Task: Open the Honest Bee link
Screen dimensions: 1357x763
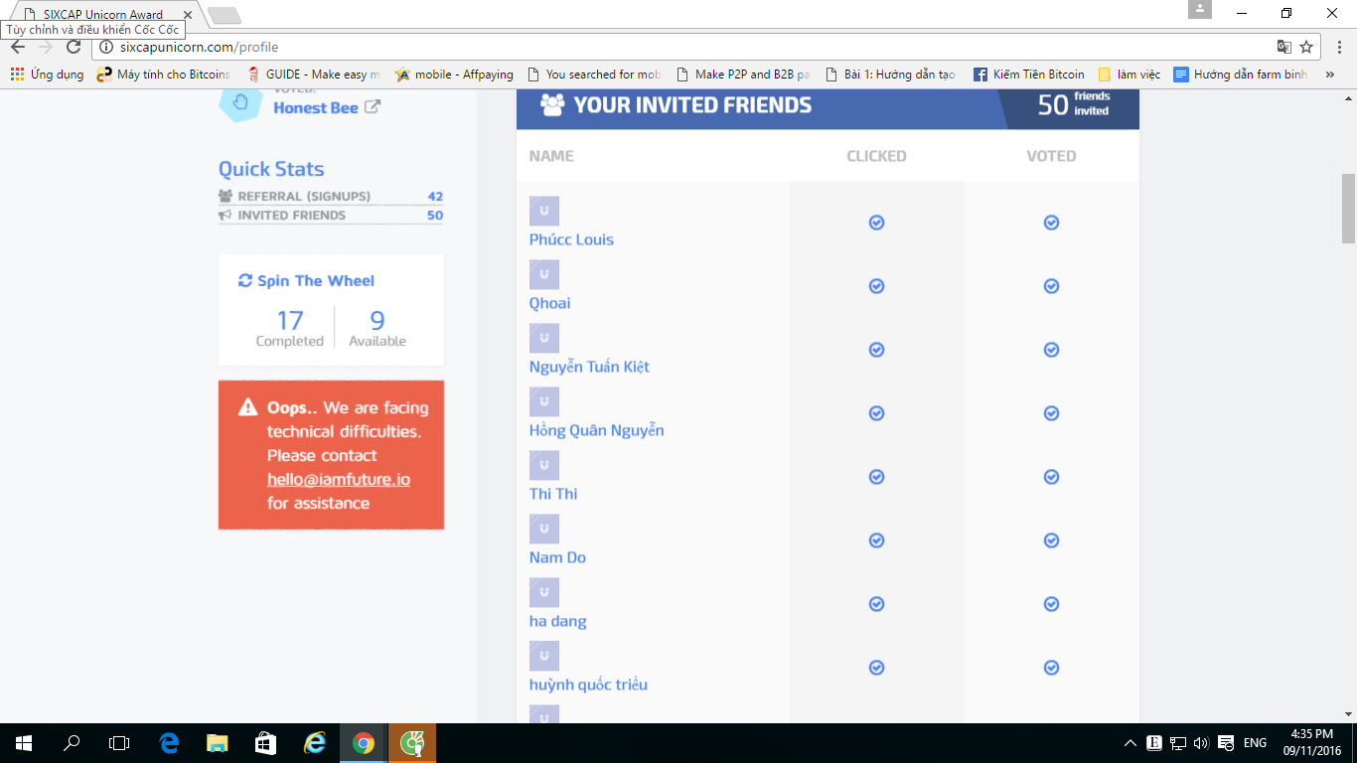Action: pyautogui.click(x=316, y=107)
